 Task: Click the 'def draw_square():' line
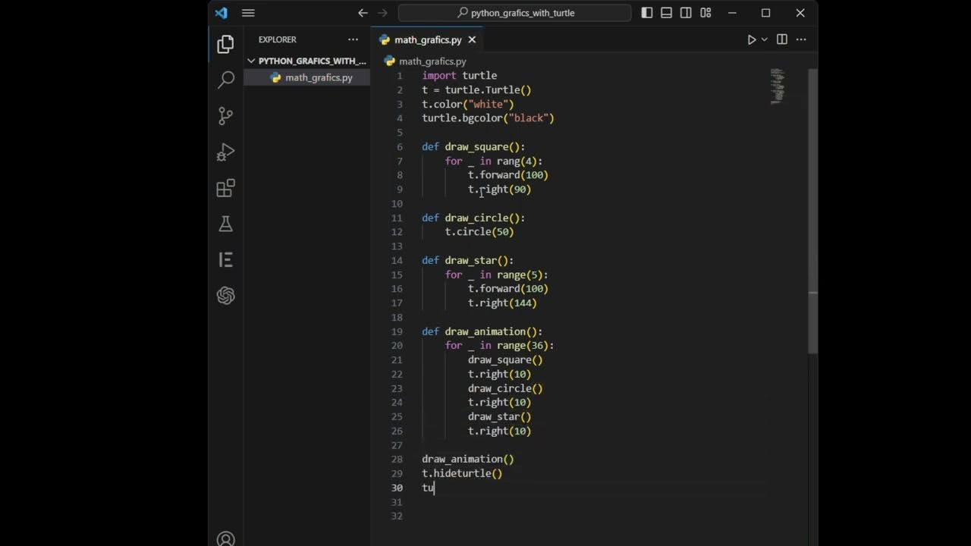pyautogui.click(x=473, y=146)
